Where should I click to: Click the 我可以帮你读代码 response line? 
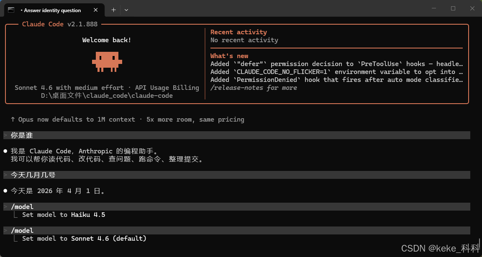coord(107,159)
